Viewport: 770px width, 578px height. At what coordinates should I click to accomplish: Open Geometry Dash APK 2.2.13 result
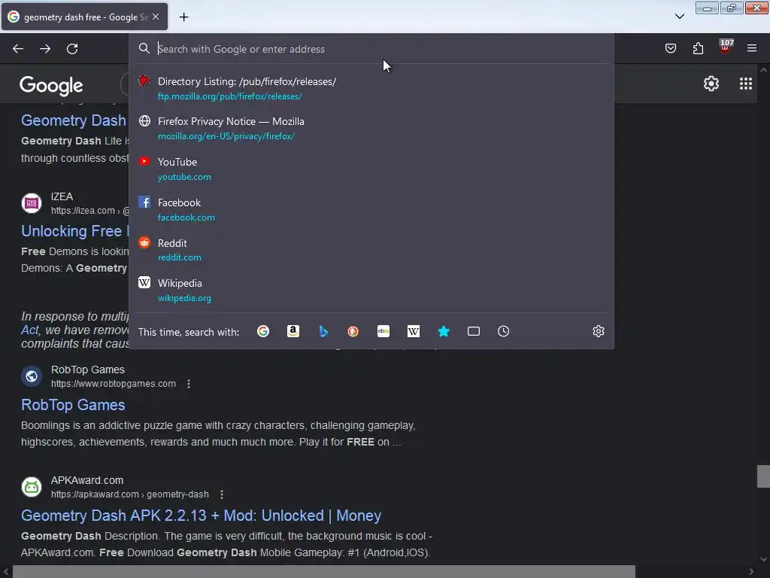click(202, 516)
